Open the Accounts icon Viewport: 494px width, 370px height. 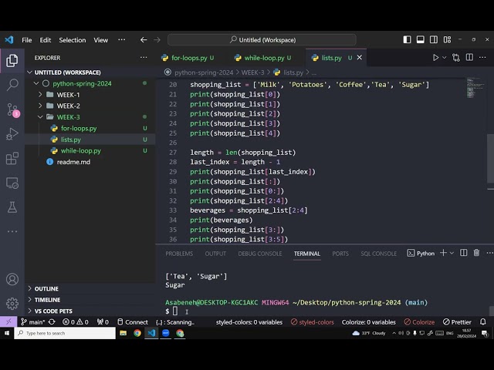(x=12, y=279)
